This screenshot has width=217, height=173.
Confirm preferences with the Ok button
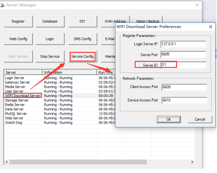point(168,119)
